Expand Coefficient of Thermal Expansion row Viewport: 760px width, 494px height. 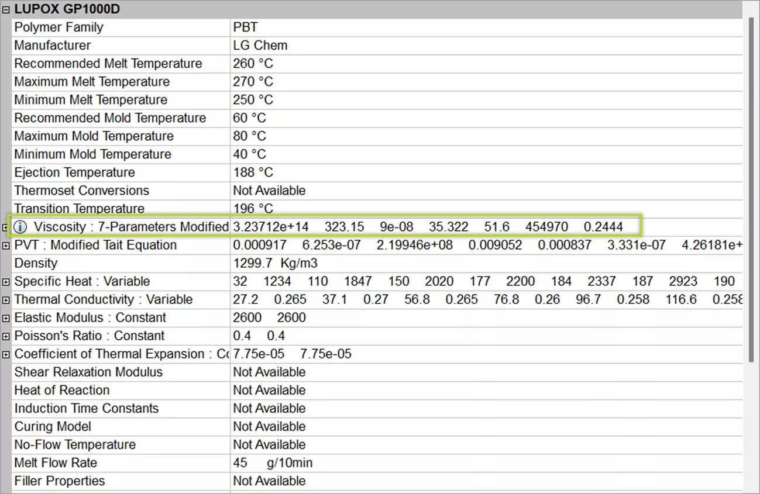[x=6, y=354]
